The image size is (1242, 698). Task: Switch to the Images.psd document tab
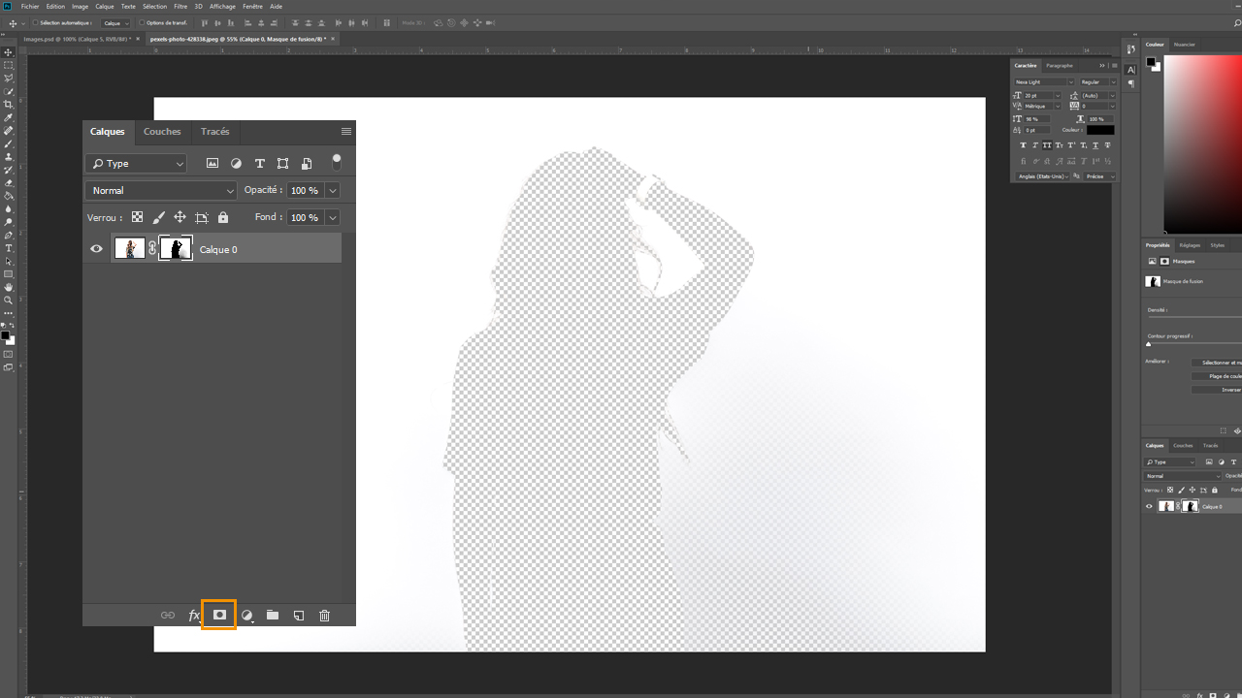tap(78, 39)
